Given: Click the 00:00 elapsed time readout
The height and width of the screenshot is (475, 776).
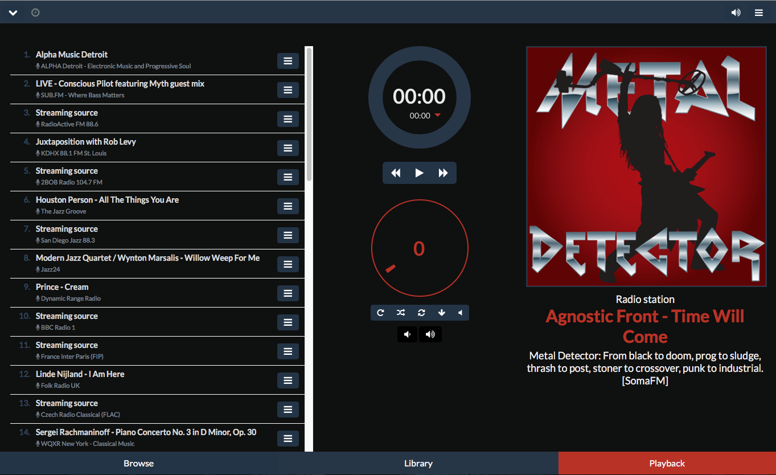Looking at the screenshot, I should pos(420,96).
